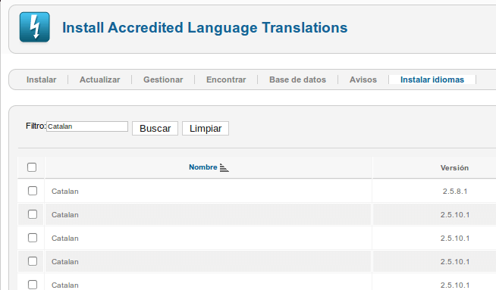This screenshot has width=496, height=290.
Task: Switch to the Actualizar tab
Action: pos(99,80)
